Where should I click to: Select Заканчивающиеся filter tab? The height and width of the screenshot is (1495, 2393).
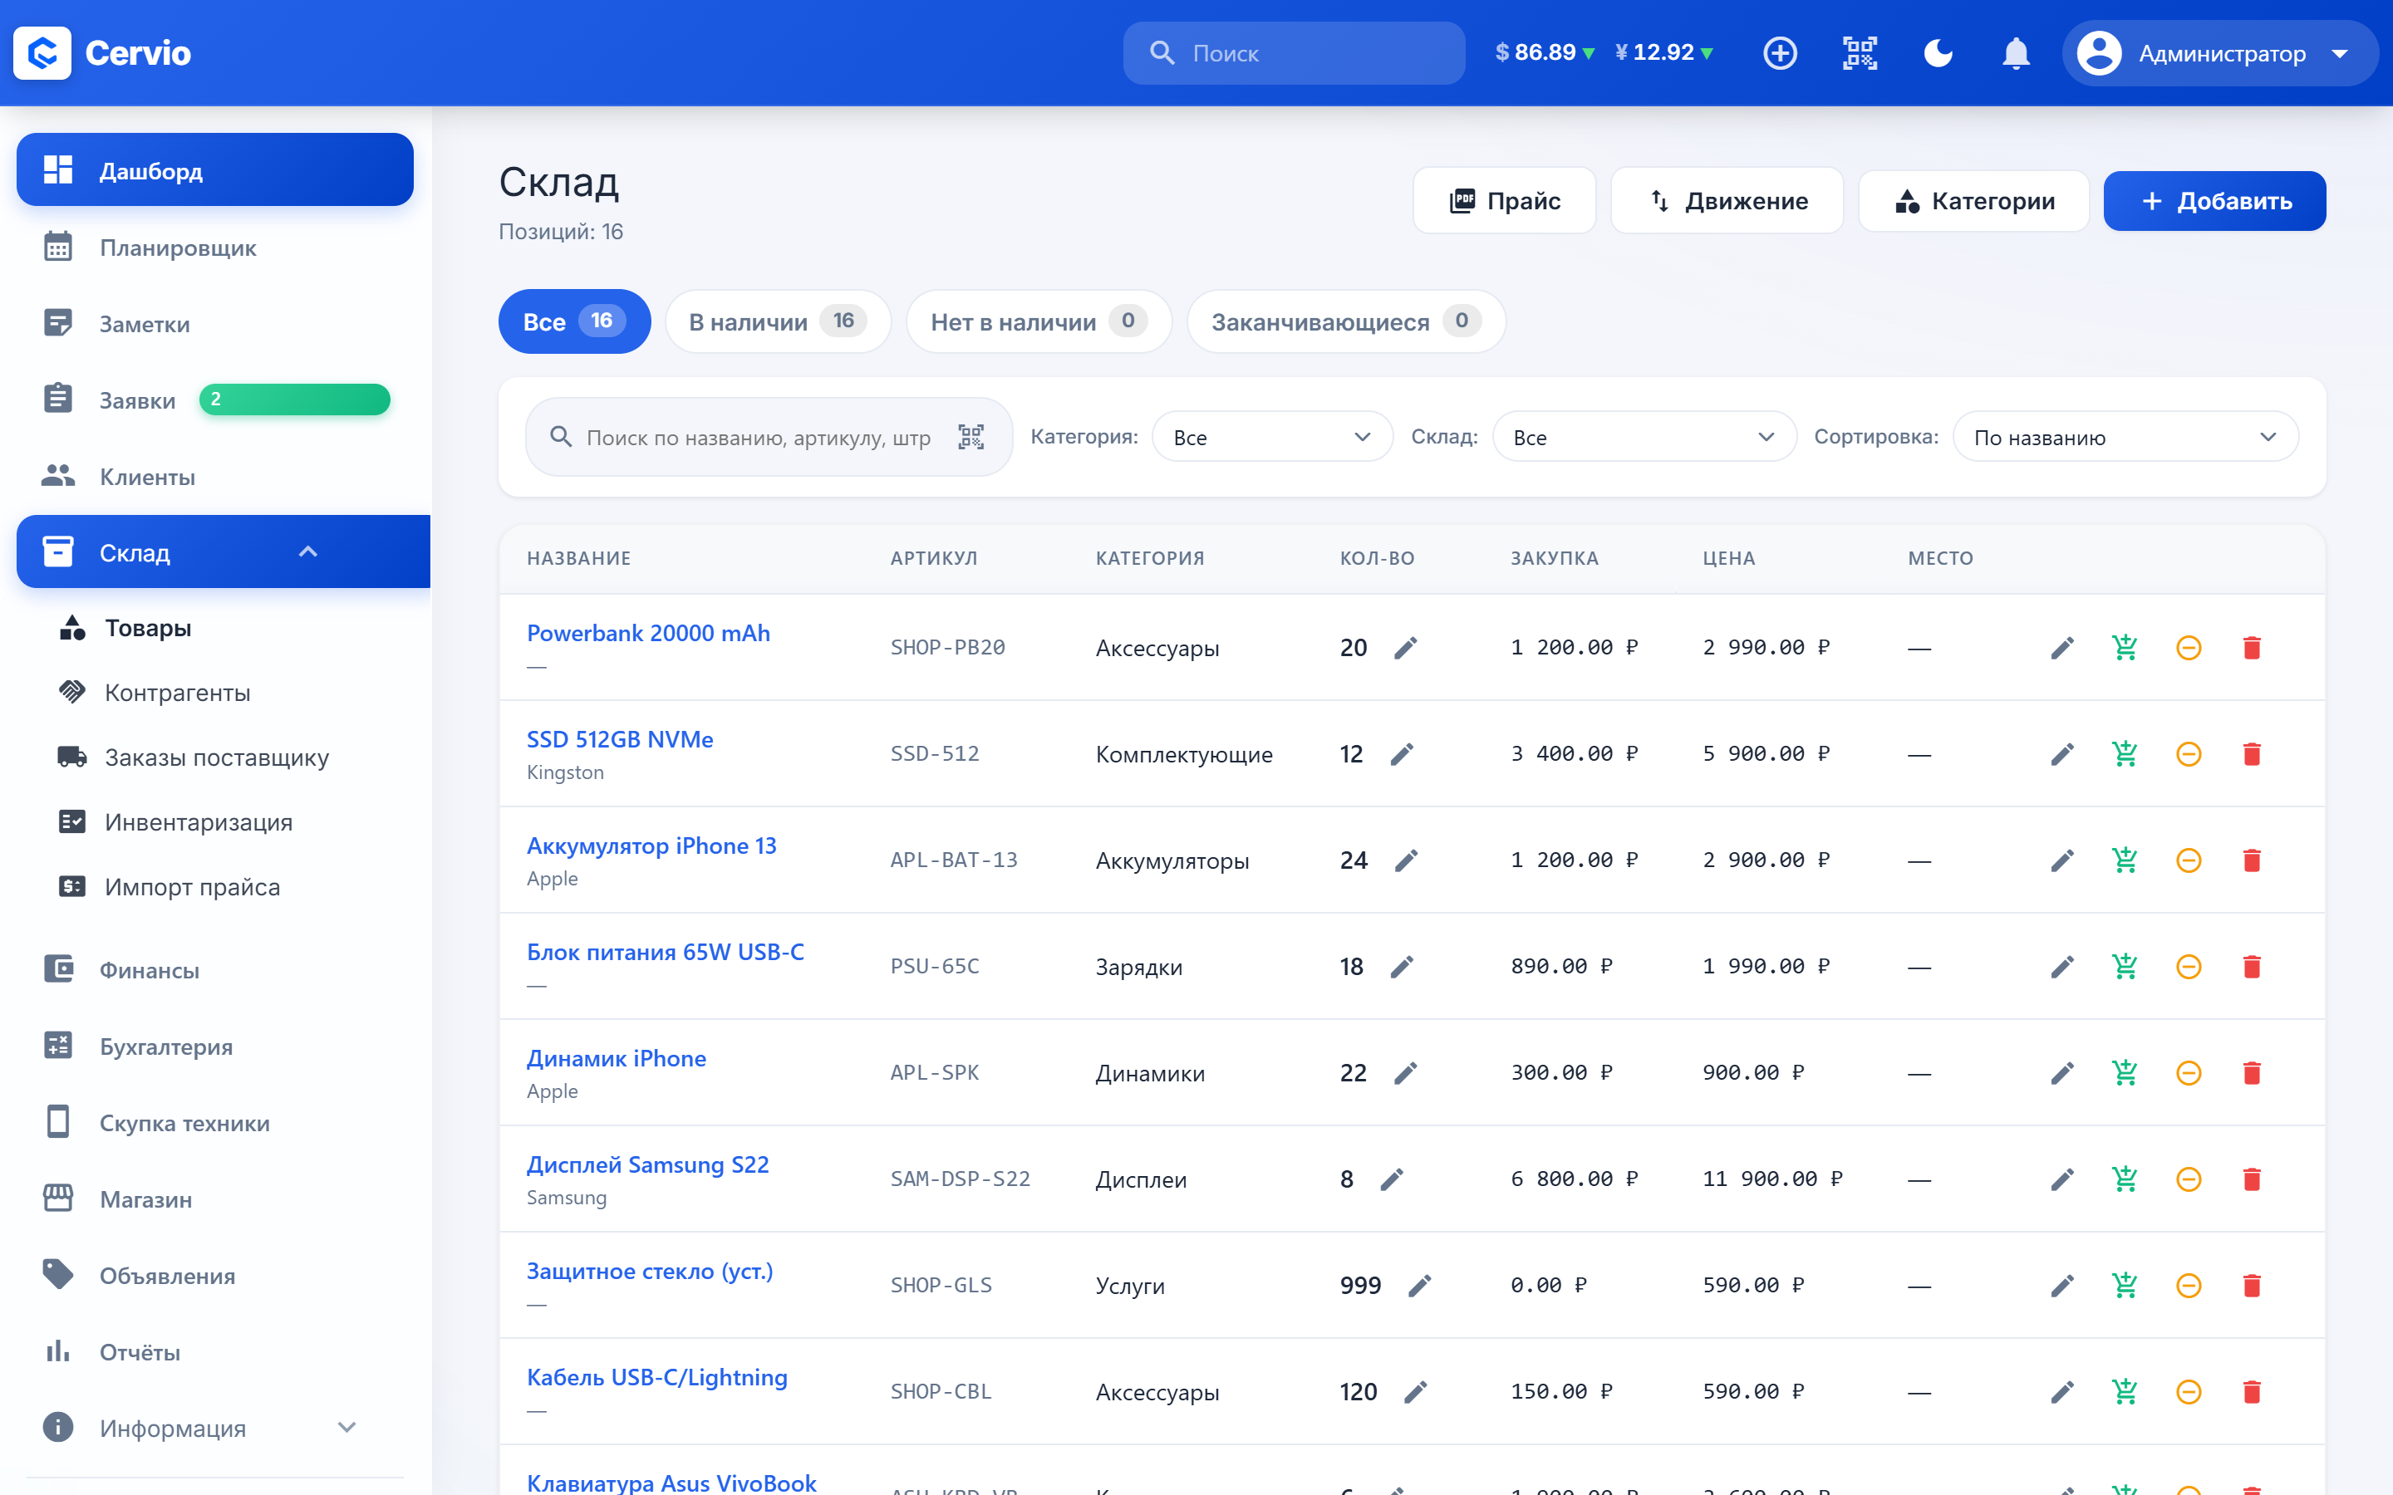click(1346, 321)
